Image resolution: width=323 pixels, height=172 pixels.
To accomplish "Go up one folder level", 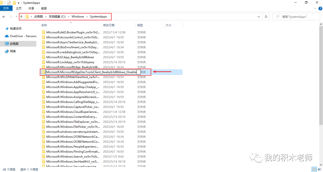I will coord(21,17).
